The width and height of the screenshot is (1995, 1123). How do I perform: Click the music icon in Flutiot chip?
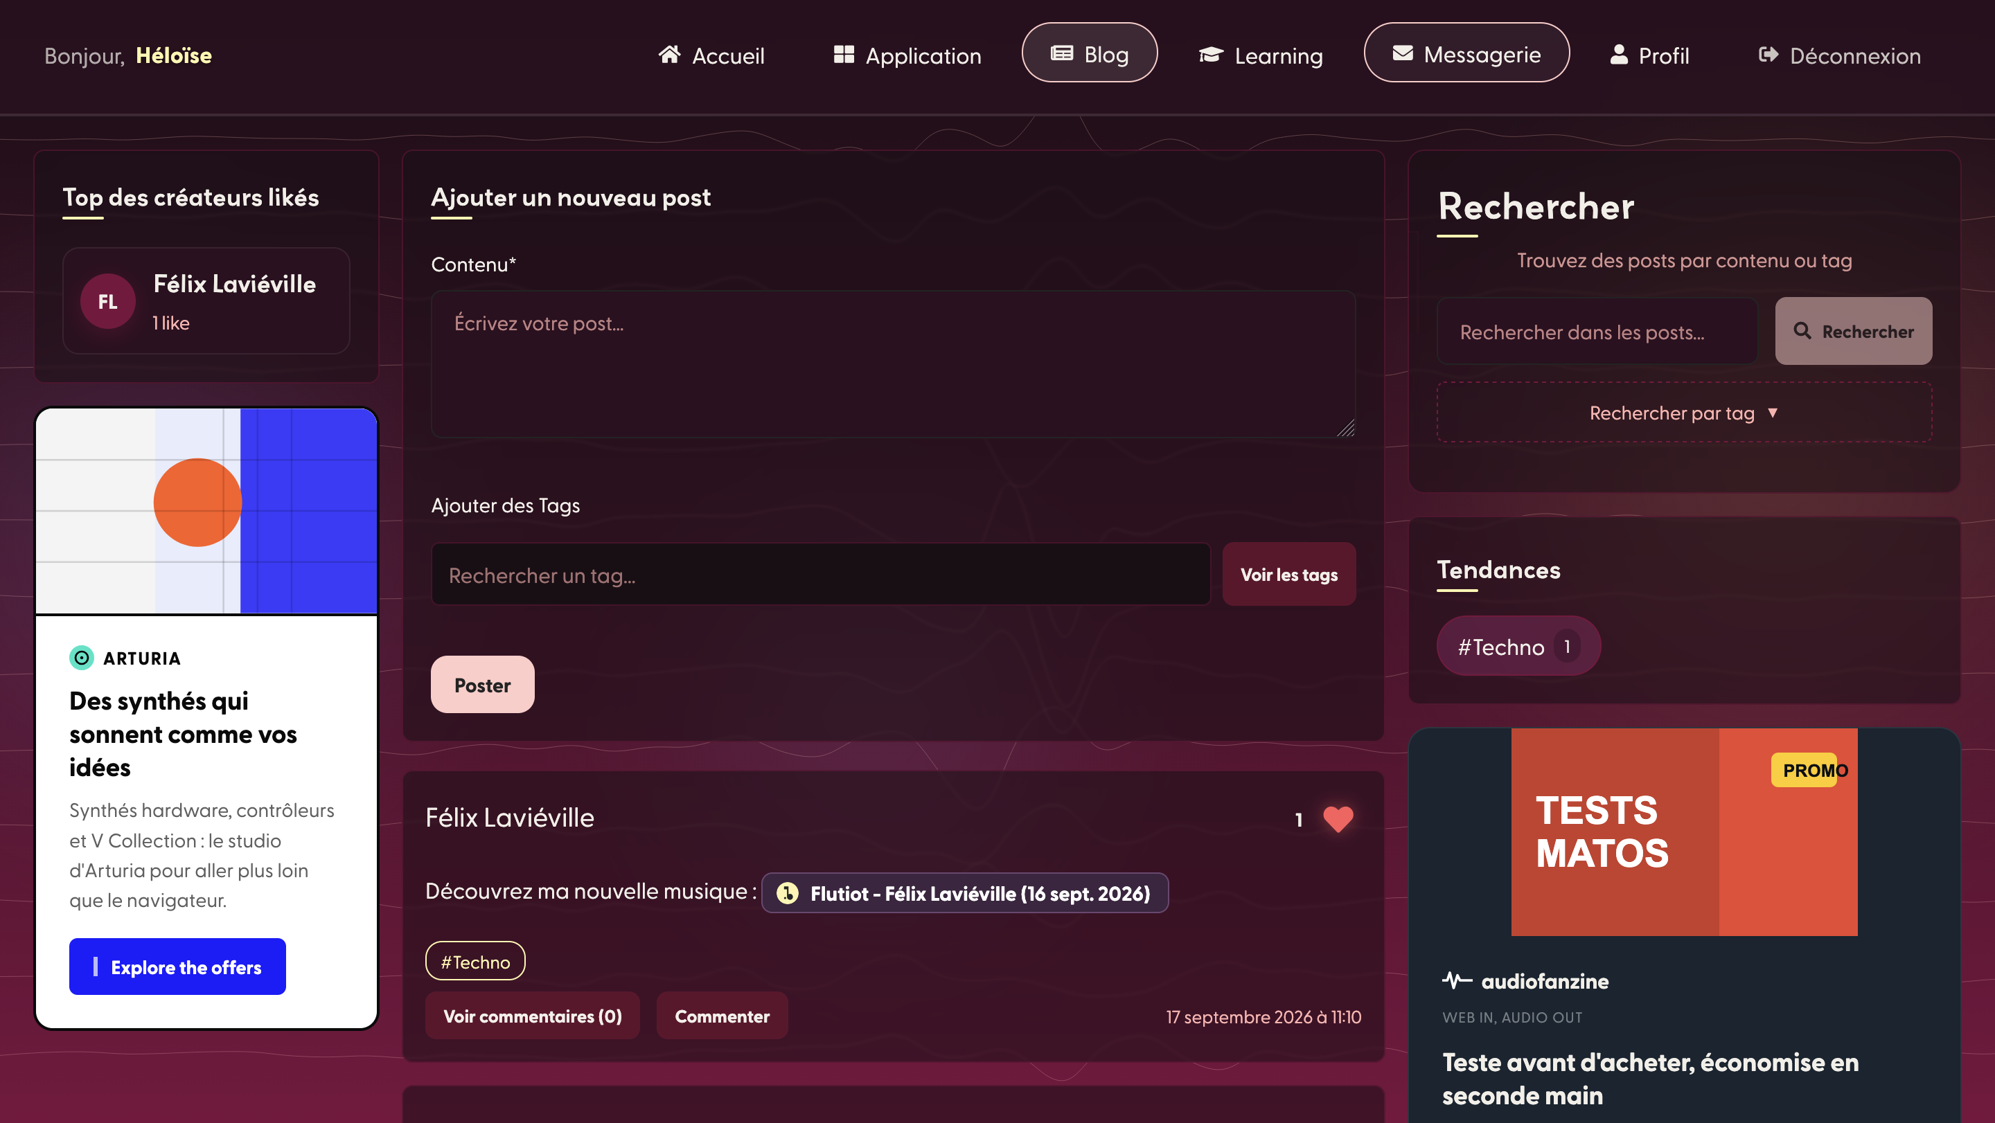click(787, 893)
